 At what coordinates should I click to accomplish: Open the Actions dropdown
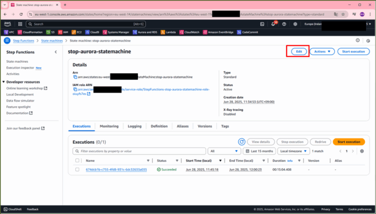click(x=322, y=52)
